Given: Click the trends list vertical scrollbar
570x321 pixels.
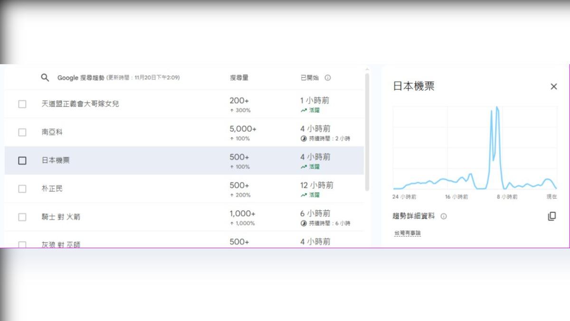Looking at the screenshot, I should pyautogui.click(x=367, y=133).
